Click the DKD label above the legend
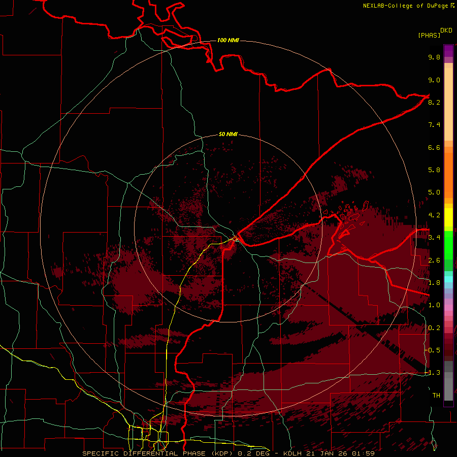Viewport: 457px width, 457px height. [446, 30]
